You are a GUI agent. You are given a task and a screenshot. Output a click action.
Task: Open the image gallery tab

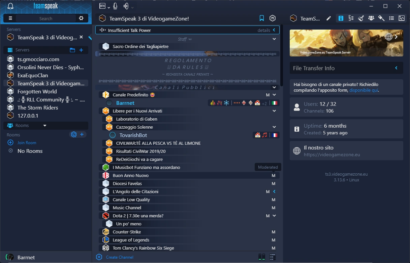402,18
